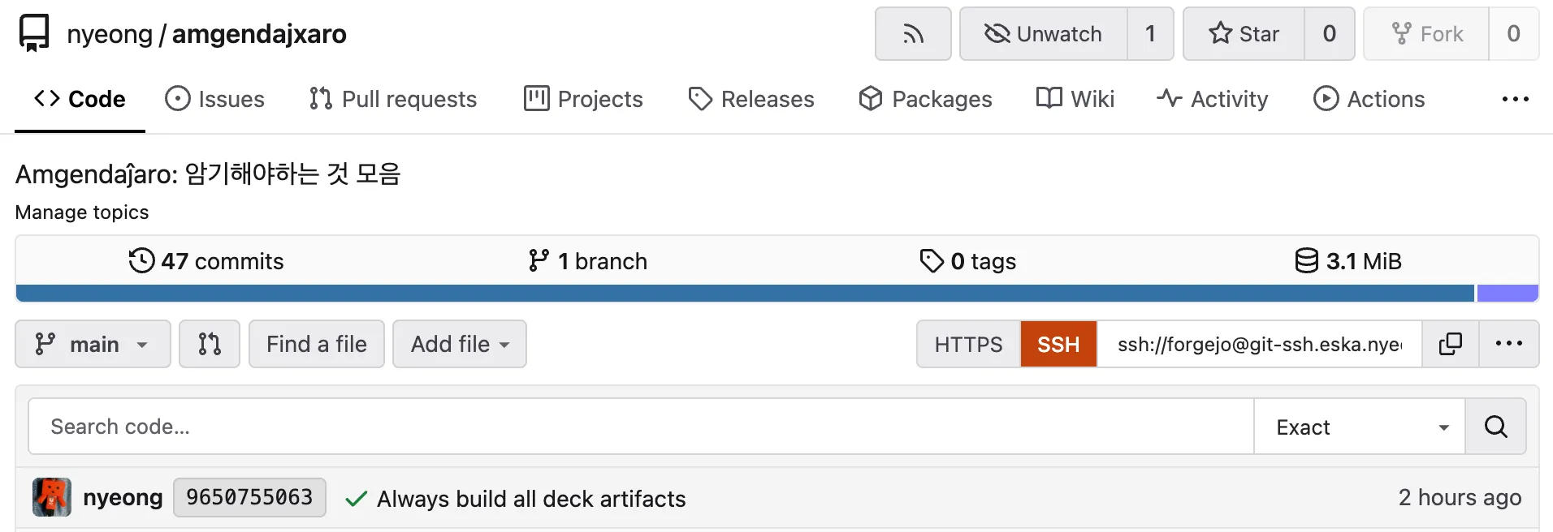Image resolution: width=1553 pixels, height=532 pixels.
Task: Expand the Add file dropdown
Action: pyautogui.click(x=460, y=344)
